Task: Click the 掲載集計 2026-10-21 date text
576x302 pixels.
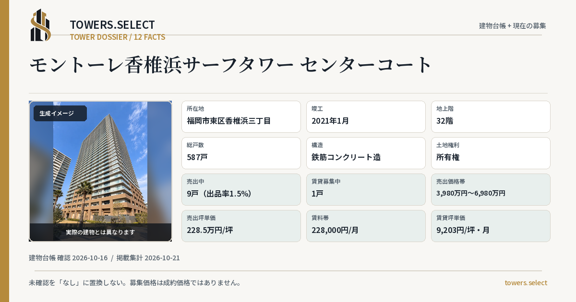Action: click(148, 258)
